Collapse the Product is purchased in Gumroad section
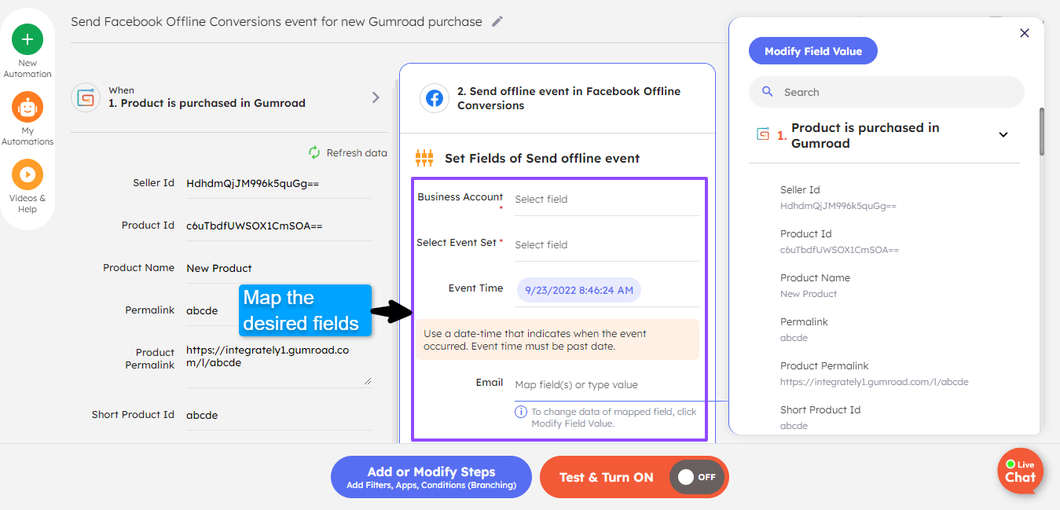Image resolution: width=1060 pixels, height=510 pixels. pos(1003,134)
